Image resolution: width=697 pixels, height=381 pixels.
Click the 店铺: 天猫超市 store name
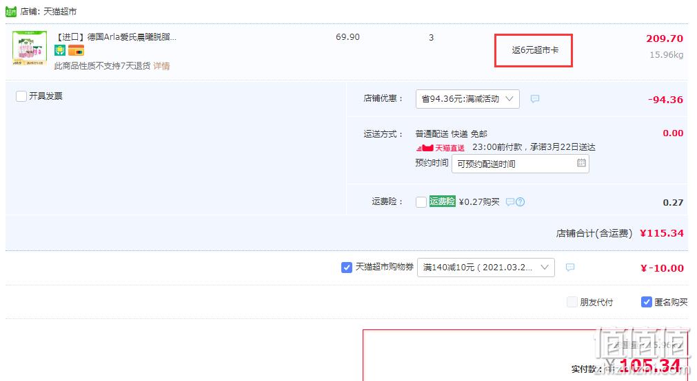click(48, 12)
